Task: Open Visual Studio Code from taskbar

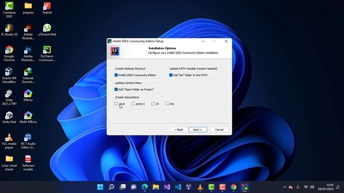Action: [x=178, y=187]
